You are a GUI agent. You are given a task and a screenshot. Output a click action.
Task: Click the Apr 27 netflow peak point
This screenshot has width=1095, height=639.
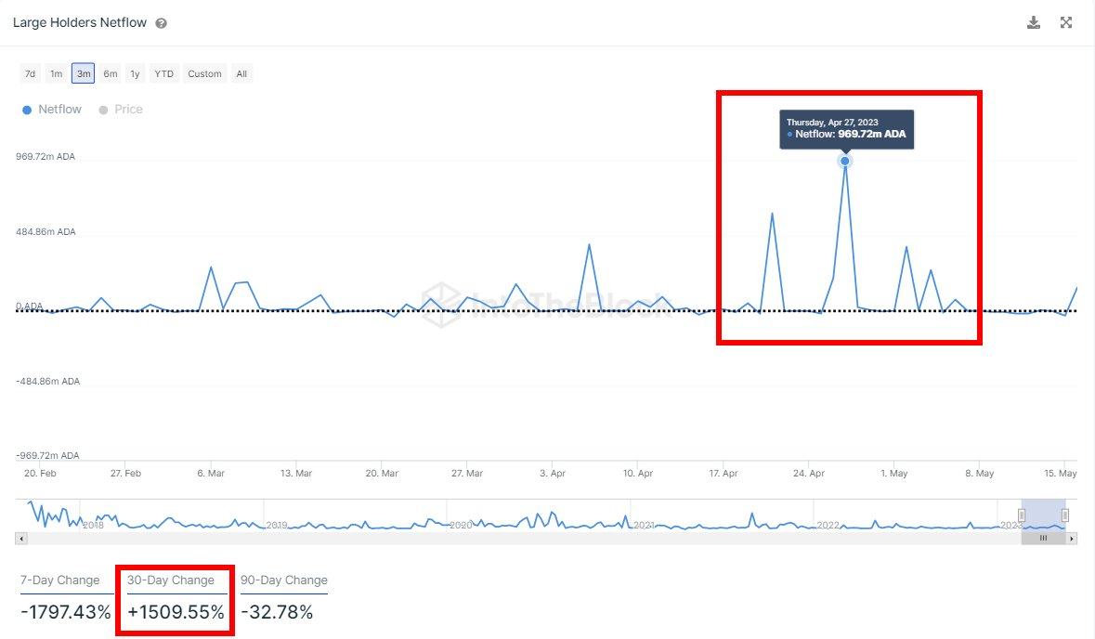(845, 161)
